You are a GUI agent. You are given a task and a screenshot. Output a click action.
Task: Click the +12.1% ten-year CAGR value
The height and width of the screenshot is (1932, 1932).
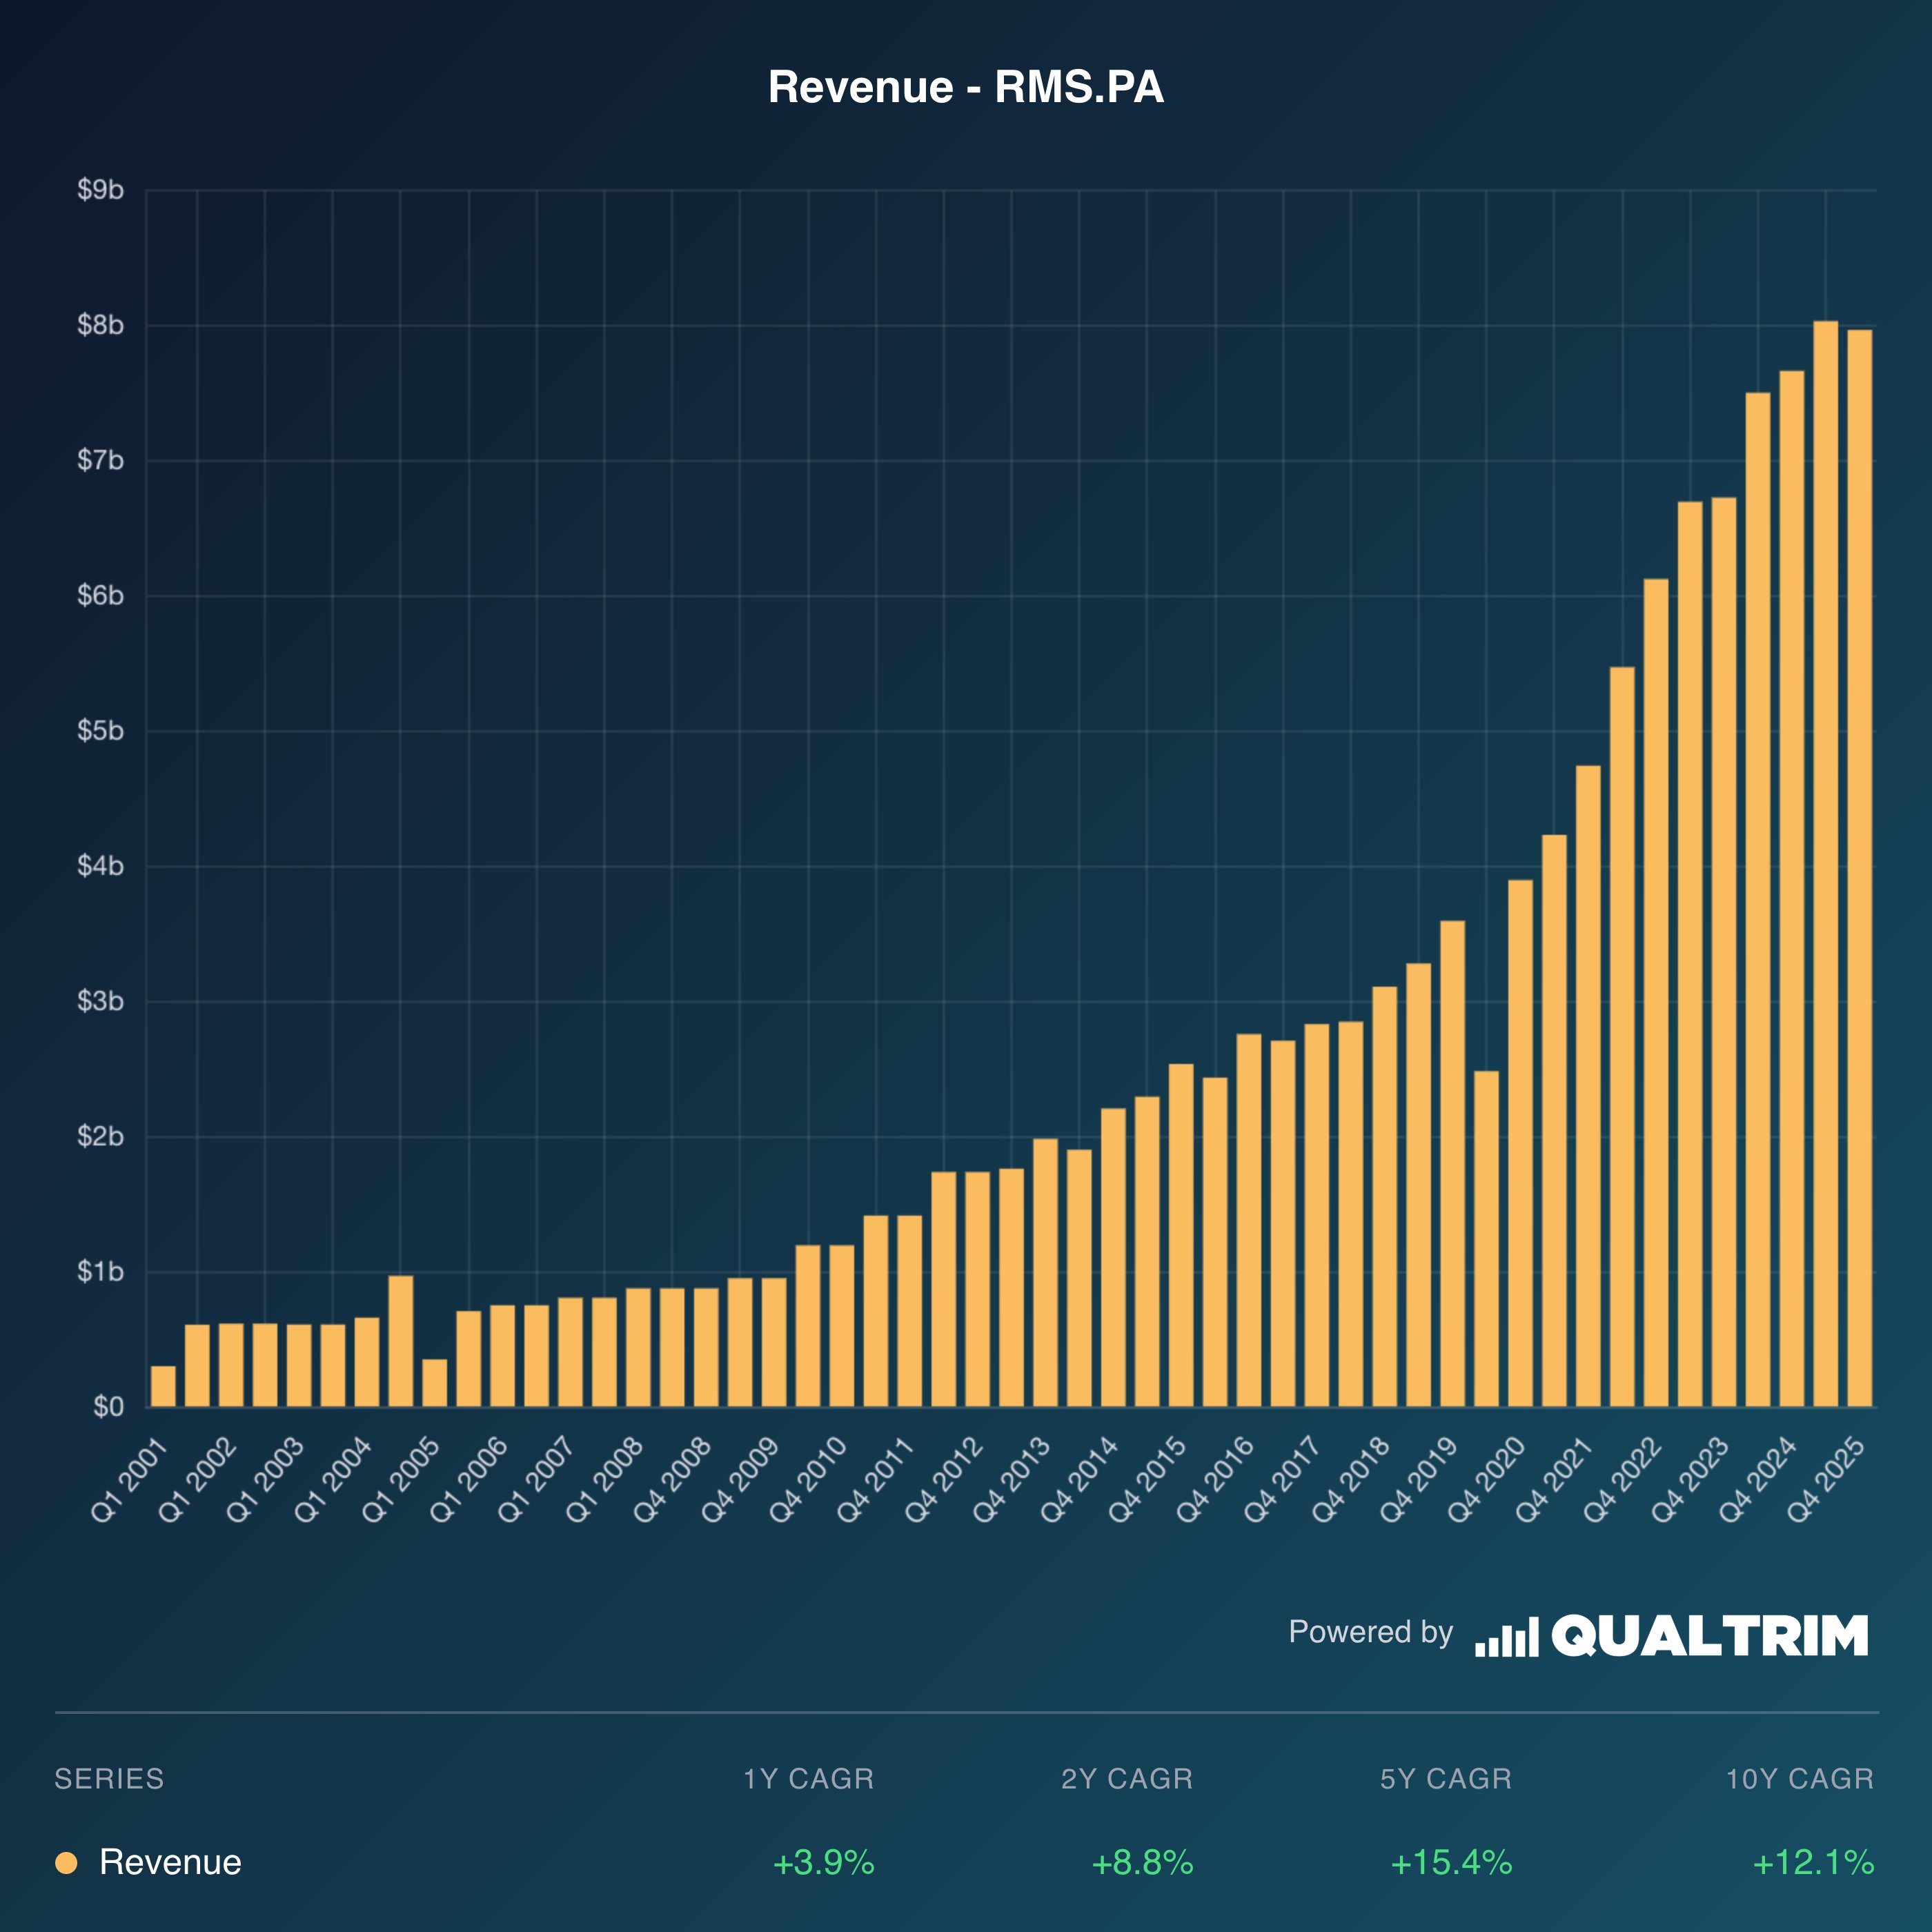pos(1813,1863)
